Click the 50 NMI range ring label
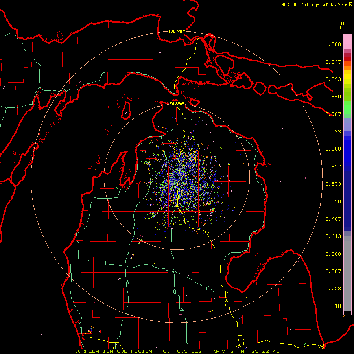This screenshot has width=354, height=354. [x=177, y=104]
